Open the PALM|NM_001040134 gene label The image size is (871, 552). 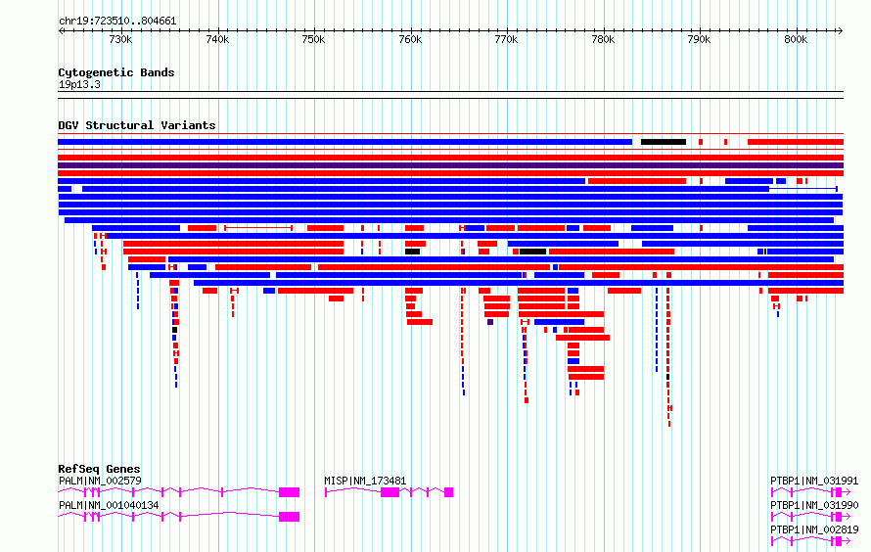click(109, 505)
